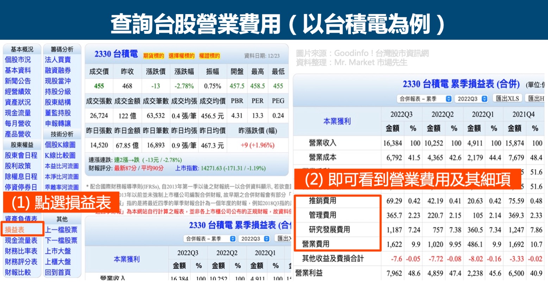
Task: Open the 股東結構 link
Action: point(58,102)
